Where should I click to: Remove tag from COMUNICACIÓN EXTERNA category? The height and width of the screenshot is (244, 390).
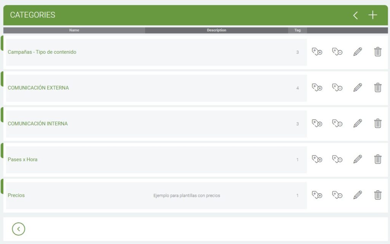[x=337, y=88]
